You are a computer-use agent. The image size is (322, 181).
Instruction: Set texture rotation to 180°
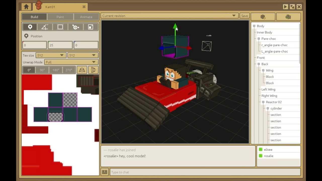pyautogui.click(x=56, y=70)
